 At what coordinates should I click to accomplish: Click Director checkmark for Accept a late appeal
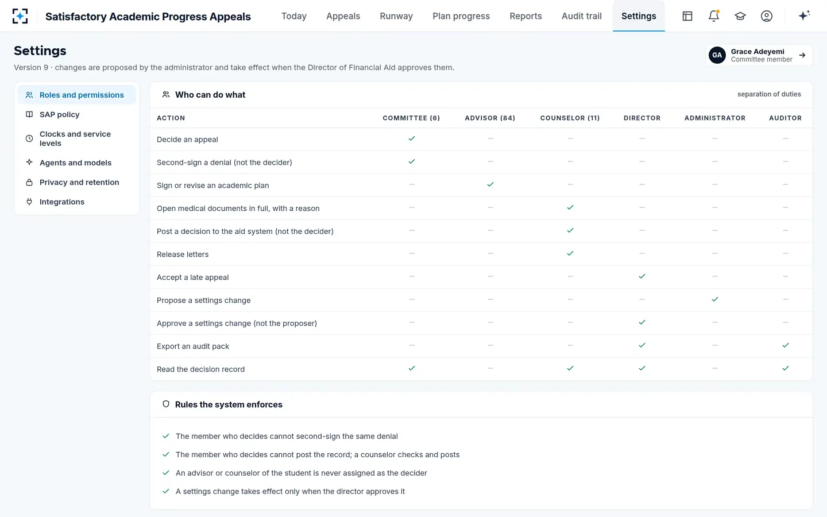pyautogui.click(x=642, y=276)
